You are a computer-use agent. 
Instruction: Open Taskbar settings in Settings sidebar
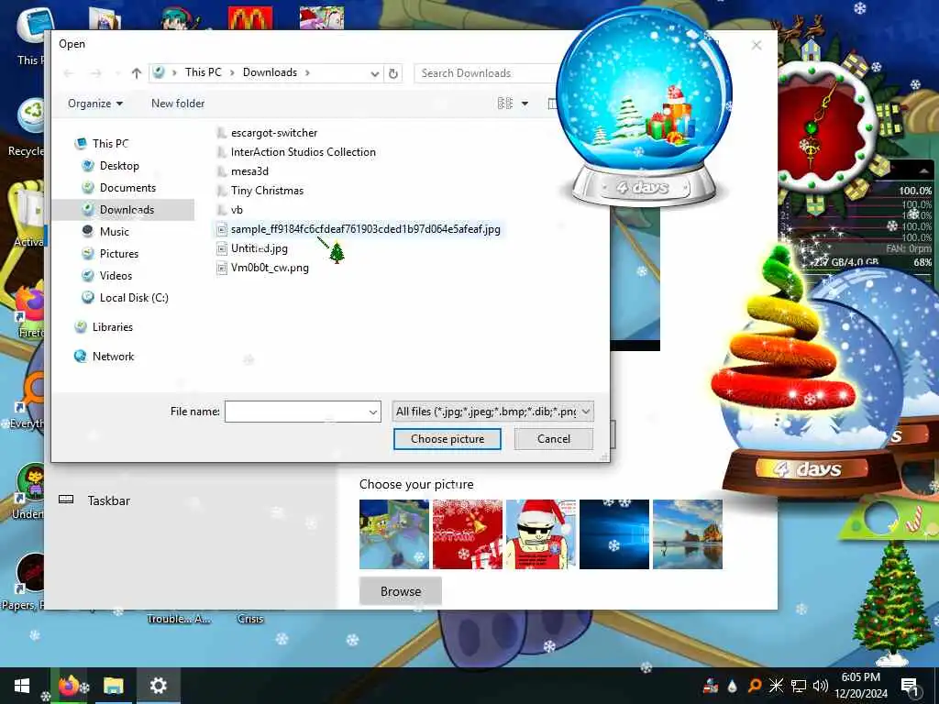[x=109, y=500]
